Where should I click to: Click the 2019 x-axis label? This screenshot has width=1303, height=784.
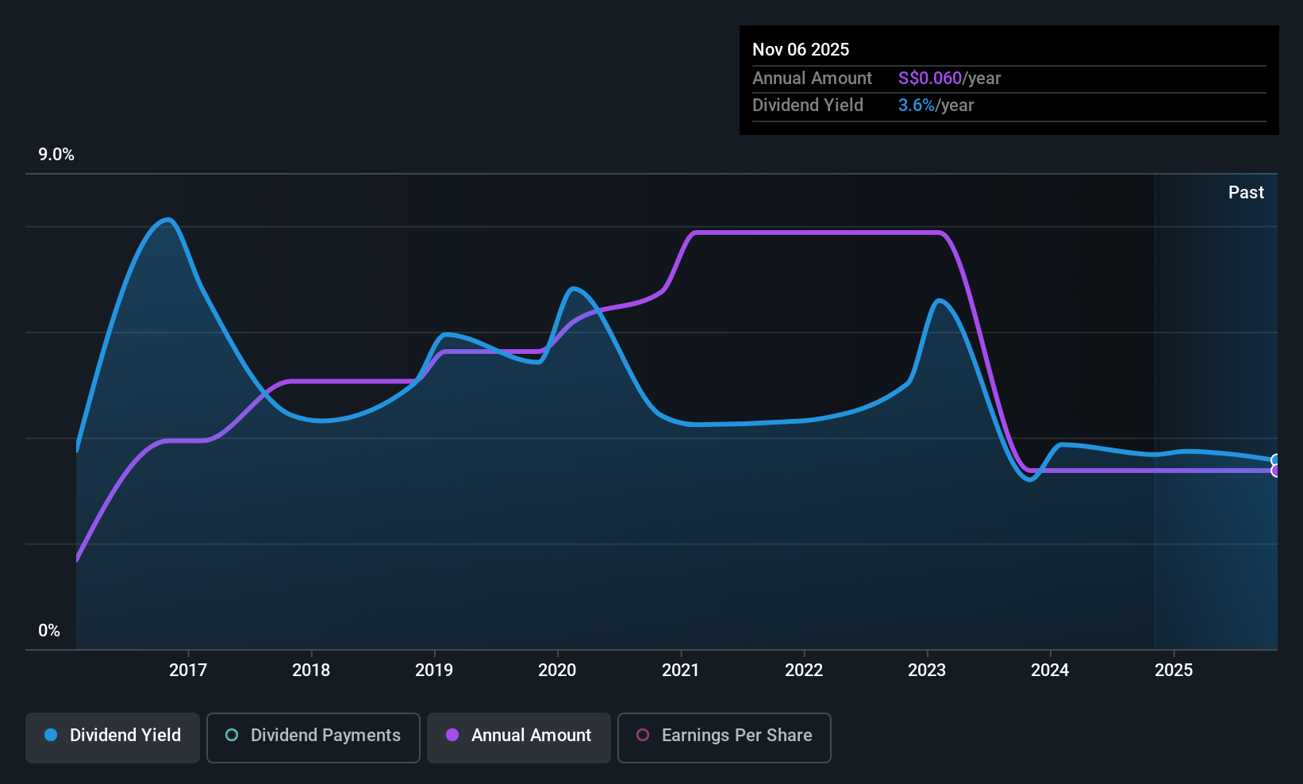[x=434, y=671]
